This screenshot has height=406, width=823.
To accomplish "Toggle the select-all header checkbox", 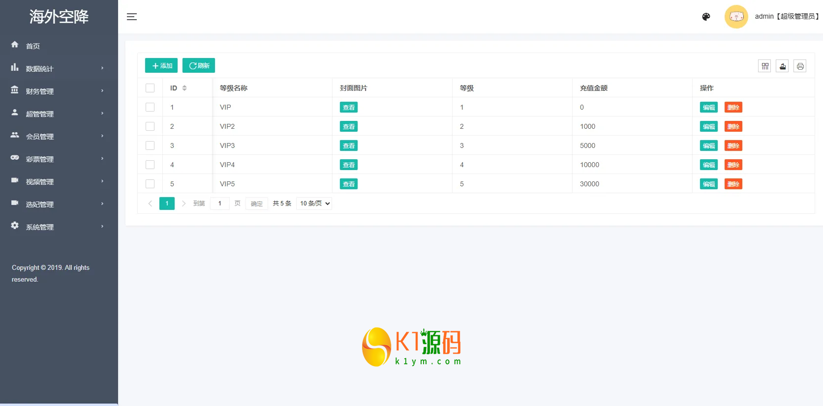I will (x=150, y=88).
